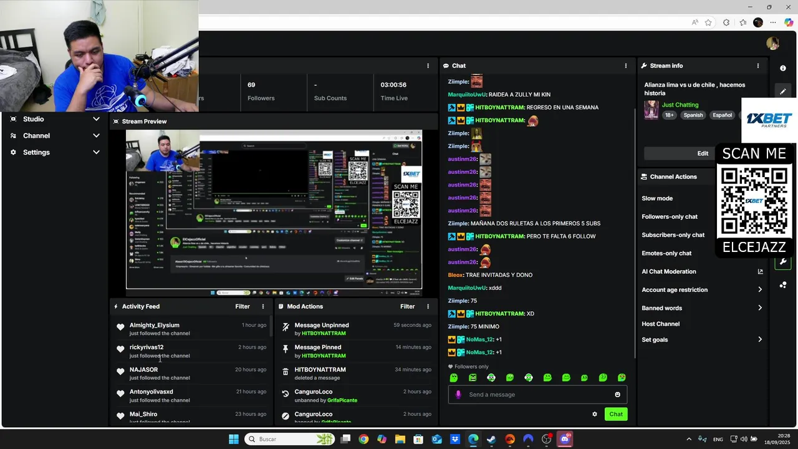The height and width of the screenshot is (449, 798).
Task: Open the profile avatar at top right
Action: [x=773, y=43]
